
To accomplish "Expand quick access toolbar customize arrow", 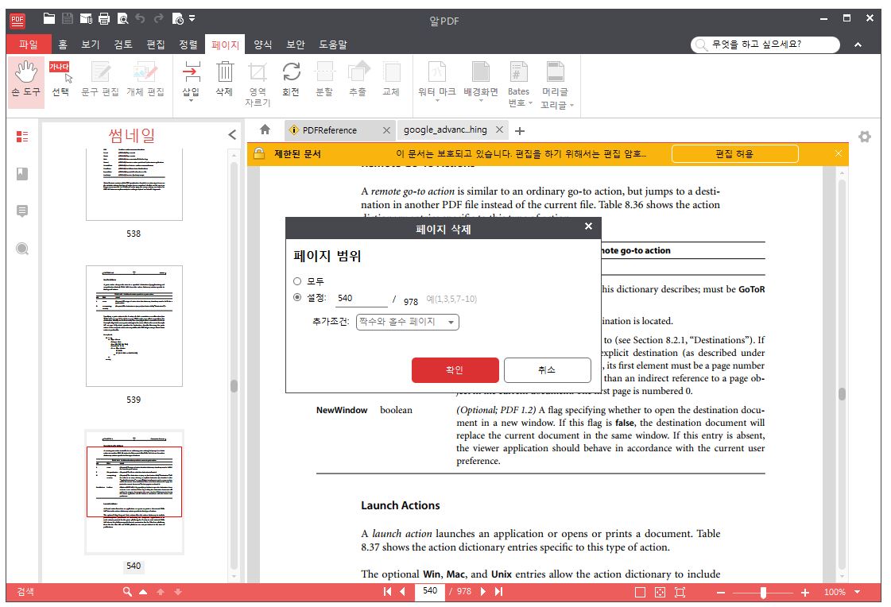I will pyautogui.click(x=192, y=19).
